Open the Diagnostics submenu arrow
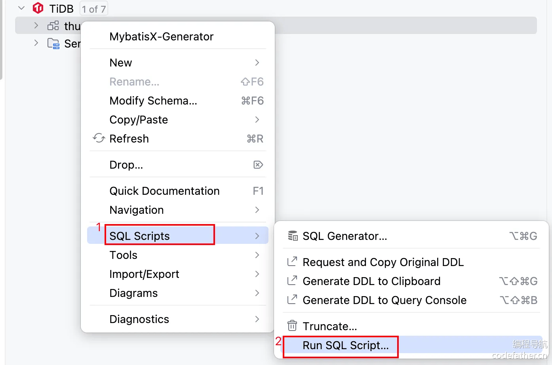 pos(257,319)
